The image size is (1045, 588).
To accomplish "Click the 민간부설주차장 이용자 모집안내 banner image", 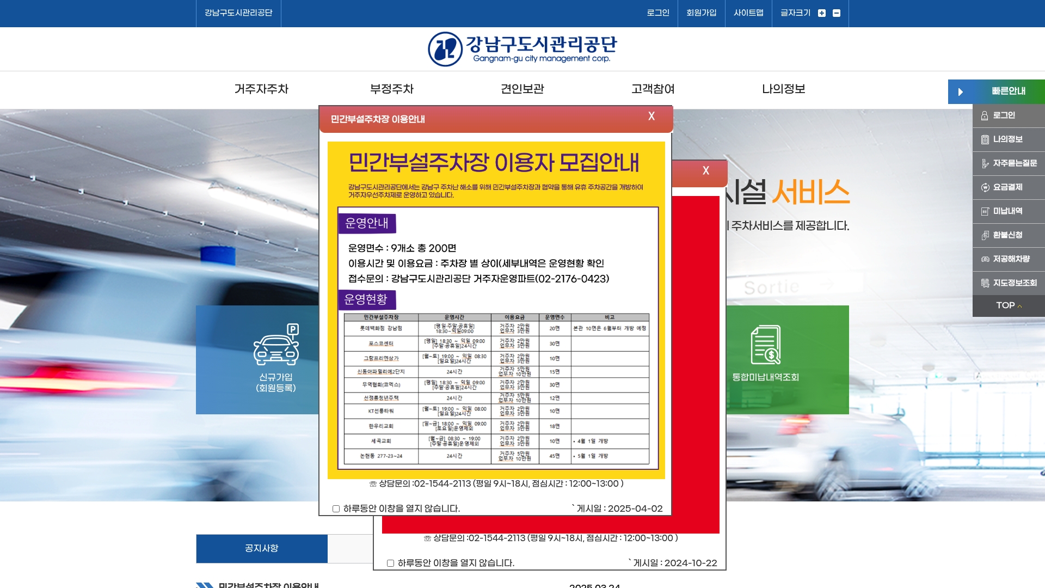I will click(496, 310).
